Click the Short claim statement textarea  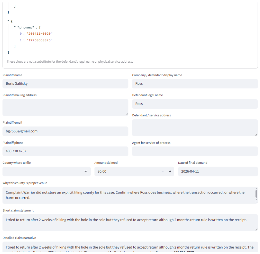click(x=130, y=222)
